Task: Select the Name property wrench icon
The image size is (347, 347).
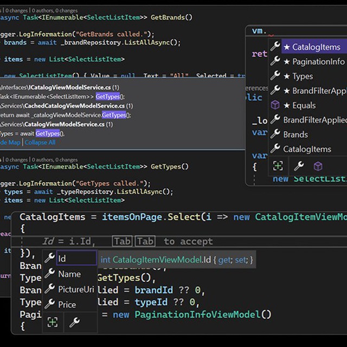Action: click(x=49, y=273)
